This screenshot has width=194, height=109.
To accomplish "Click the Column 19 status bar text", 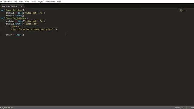I will tap(8, 108).
